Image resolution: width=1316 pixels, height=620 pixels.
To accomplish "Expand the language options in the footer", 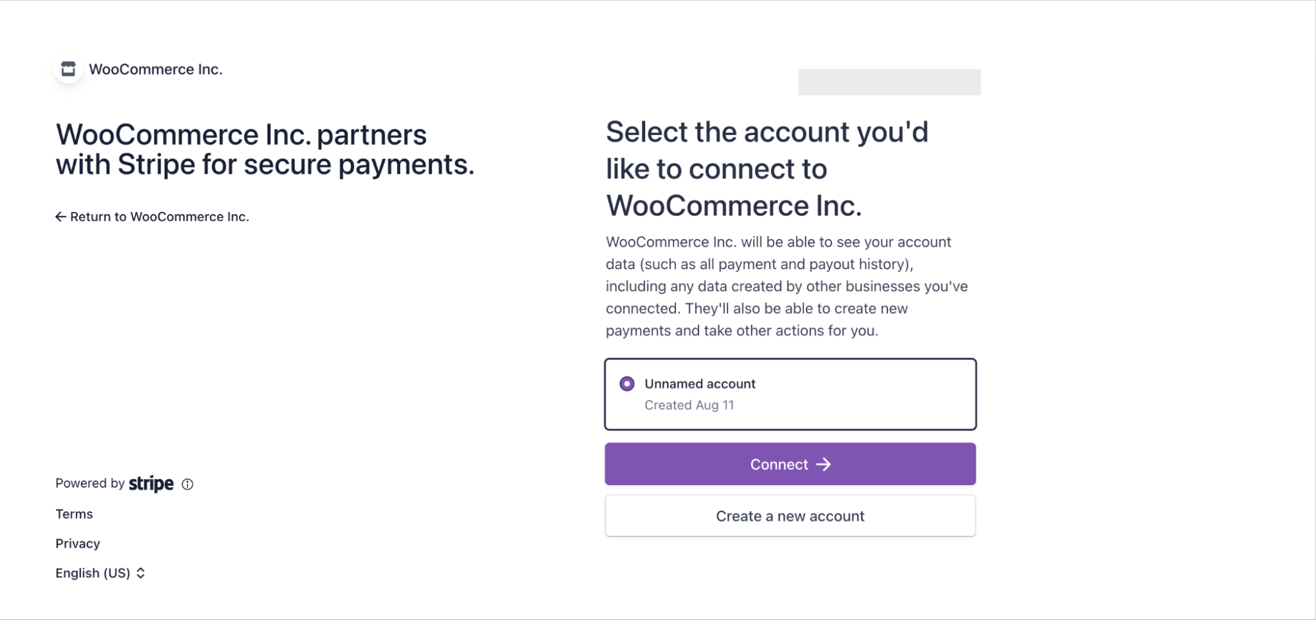I will [101, 573].
